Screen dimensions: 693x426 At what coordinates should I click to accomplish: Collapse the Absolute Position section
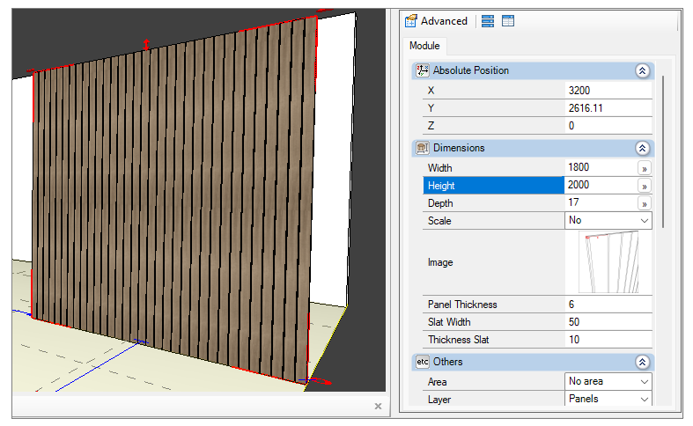(642, 70)
